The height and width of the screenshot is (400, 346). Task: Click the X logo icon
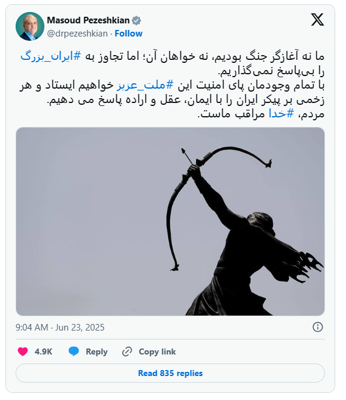317,20
